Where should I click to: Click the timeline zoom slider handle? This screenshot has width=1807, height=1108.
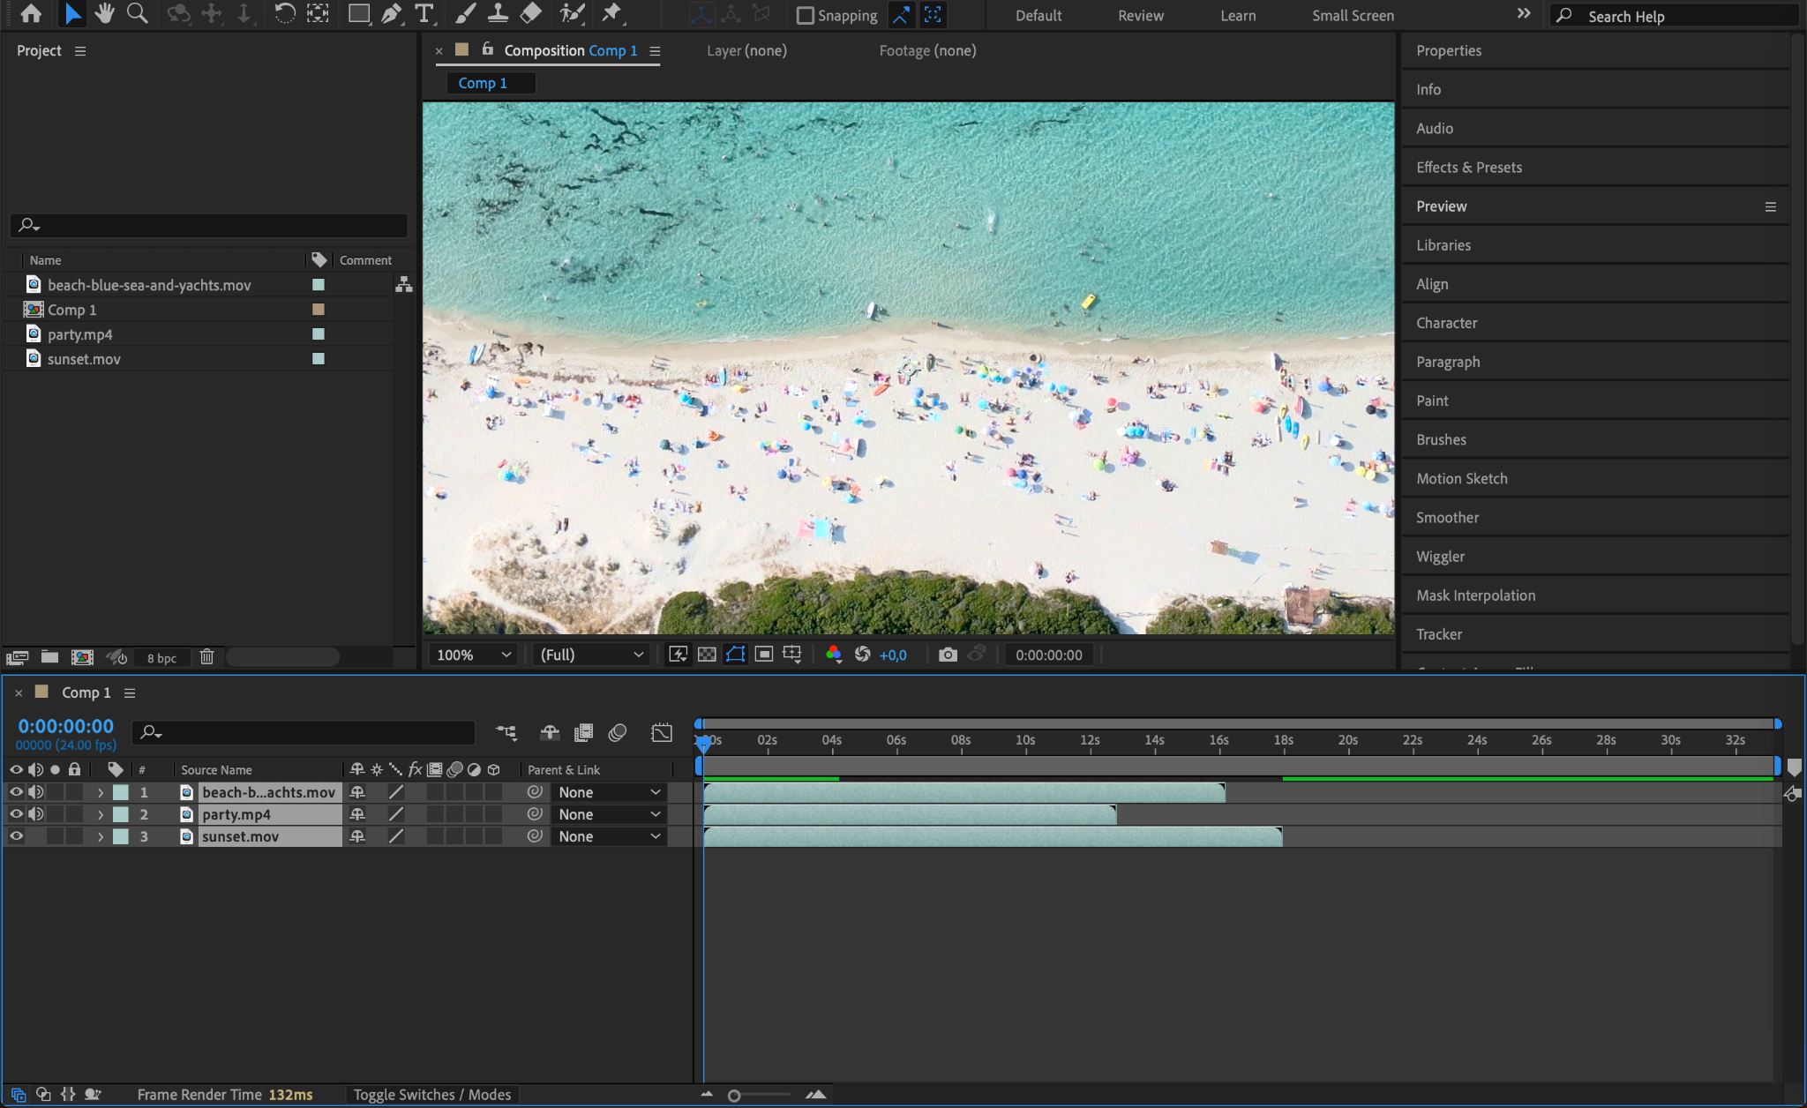734,1095
